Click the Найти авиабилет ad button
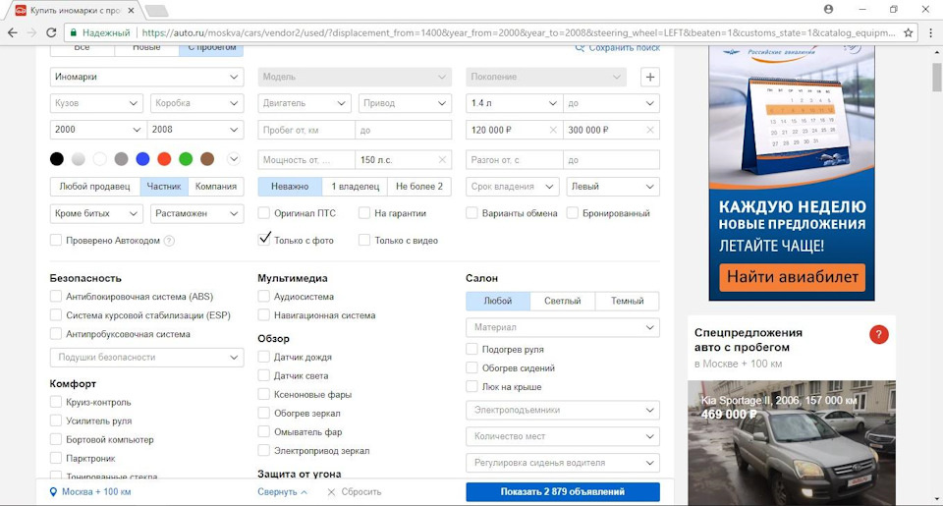This screenshot has width=943, height=506. click(792, 277)
